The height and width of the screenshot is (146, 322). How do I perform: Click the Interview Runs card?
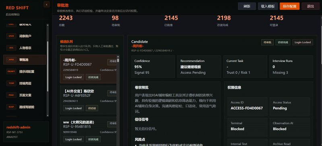pyautogui.click(x=291, y=66)
